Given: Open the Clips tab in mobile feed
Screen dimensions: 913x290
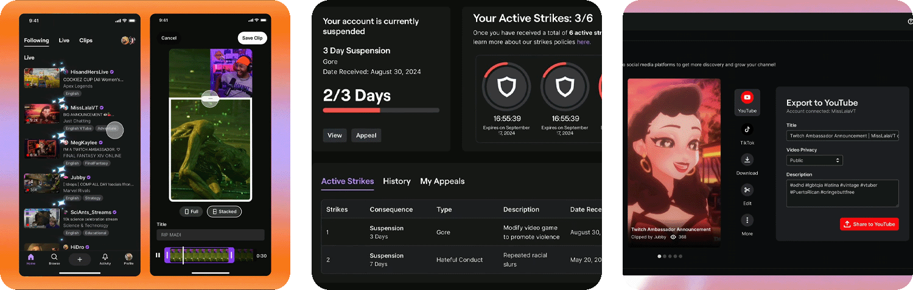Looking at the screenshot, I should pos(86,40).
